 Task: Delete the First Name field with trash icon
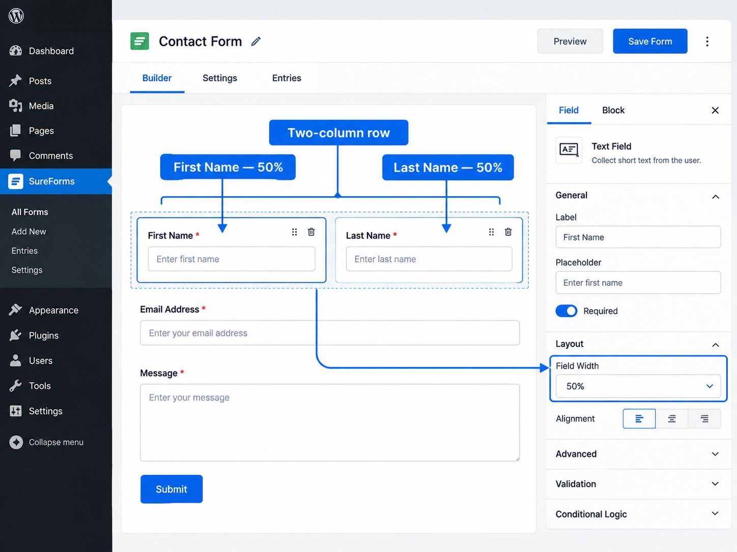(x=311, y=232)
